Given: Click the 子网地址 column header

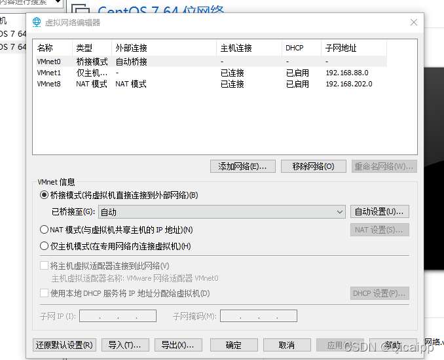Looking at the screenshot, I should coord(354,48).
